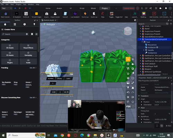The width and height of the screenshot is (173, 138).
Task: Open the 3D Assets category
Action: [x=10, y=47]
